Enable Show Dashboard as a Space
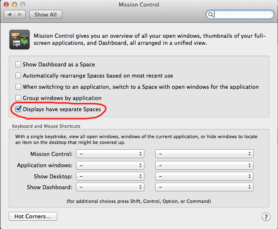Viewport: 278px width, 229px height. 18,64
